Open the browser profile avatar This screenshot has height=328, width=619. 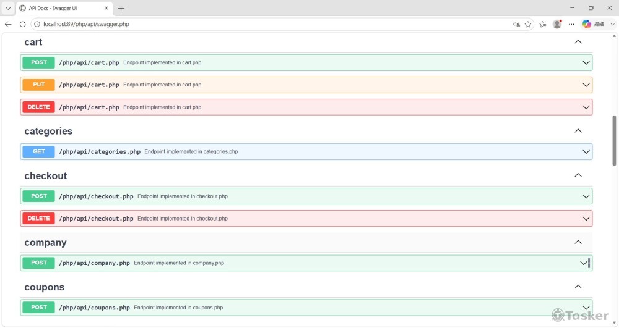coord(557,24)
